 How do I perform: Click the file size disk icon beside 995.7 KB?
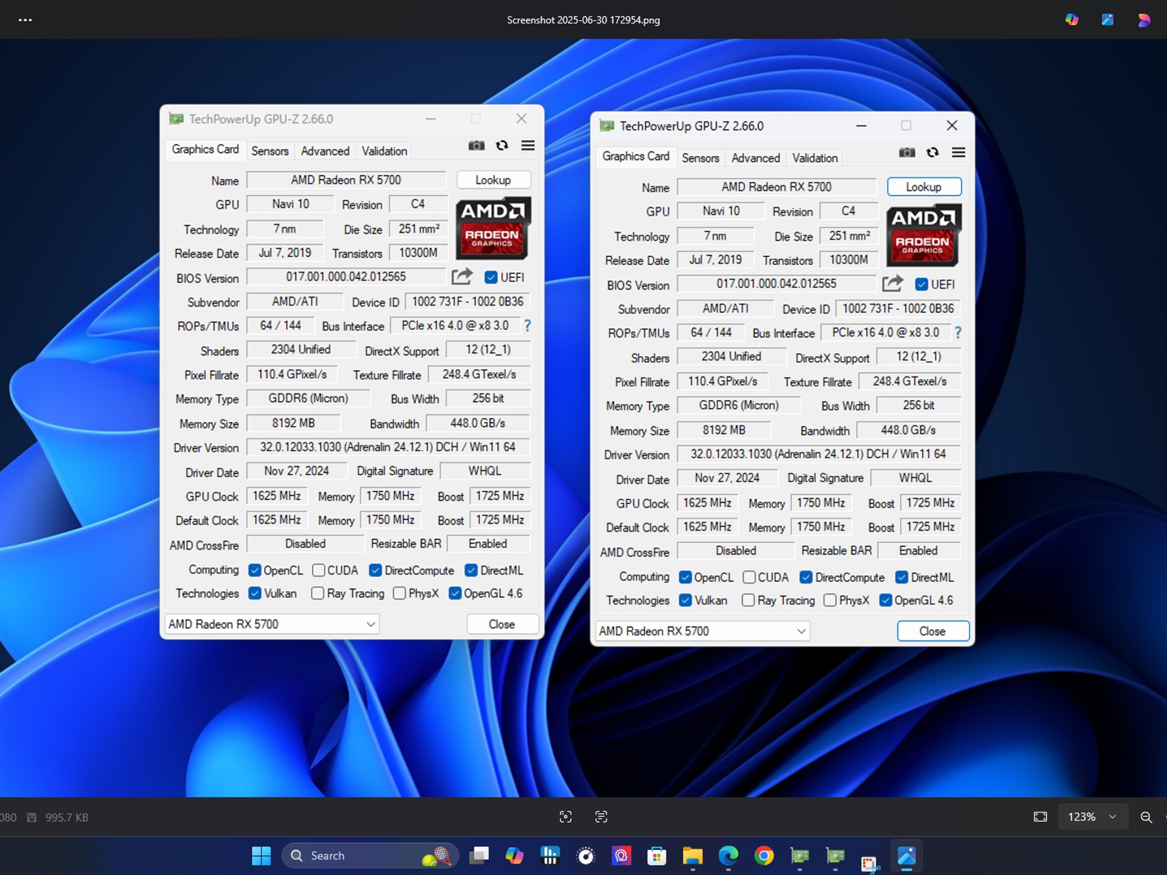(x=32, y=817)
